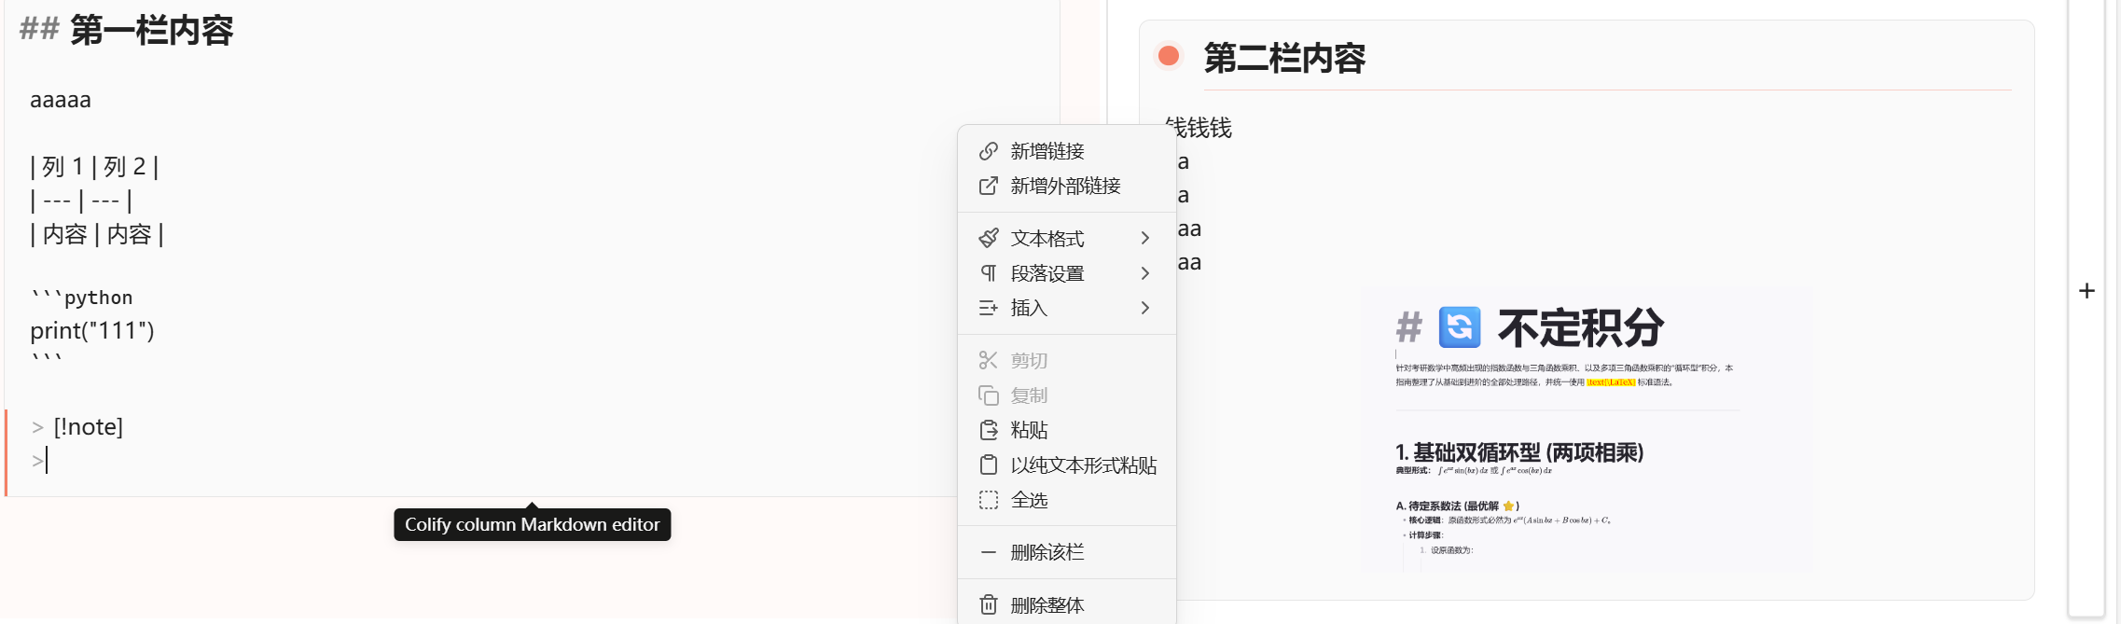Select 删除整体 to delete everything
Image resolution: width=2121 pixels, height=624 pixels.
click(1067, 604)
